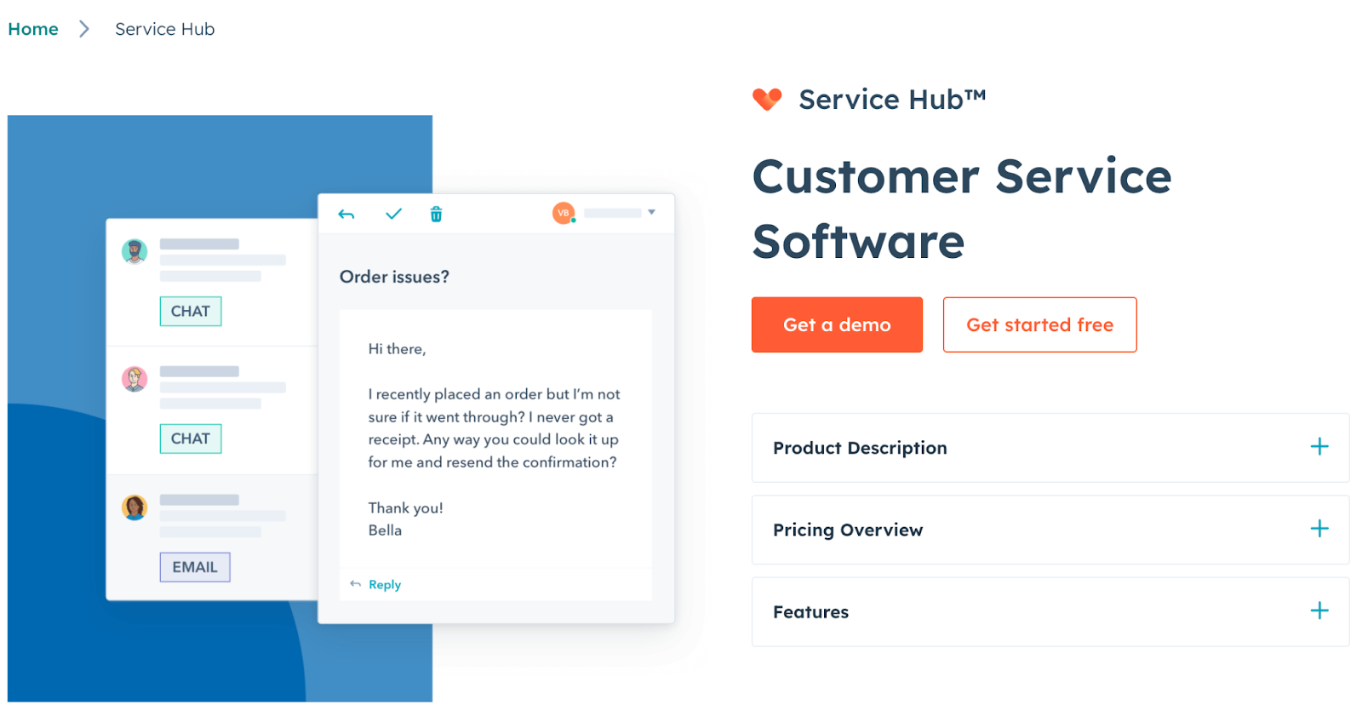Click the Reply link below the message
The height and width of the screenshot is (711, 1362).
[x=384, y=585]
